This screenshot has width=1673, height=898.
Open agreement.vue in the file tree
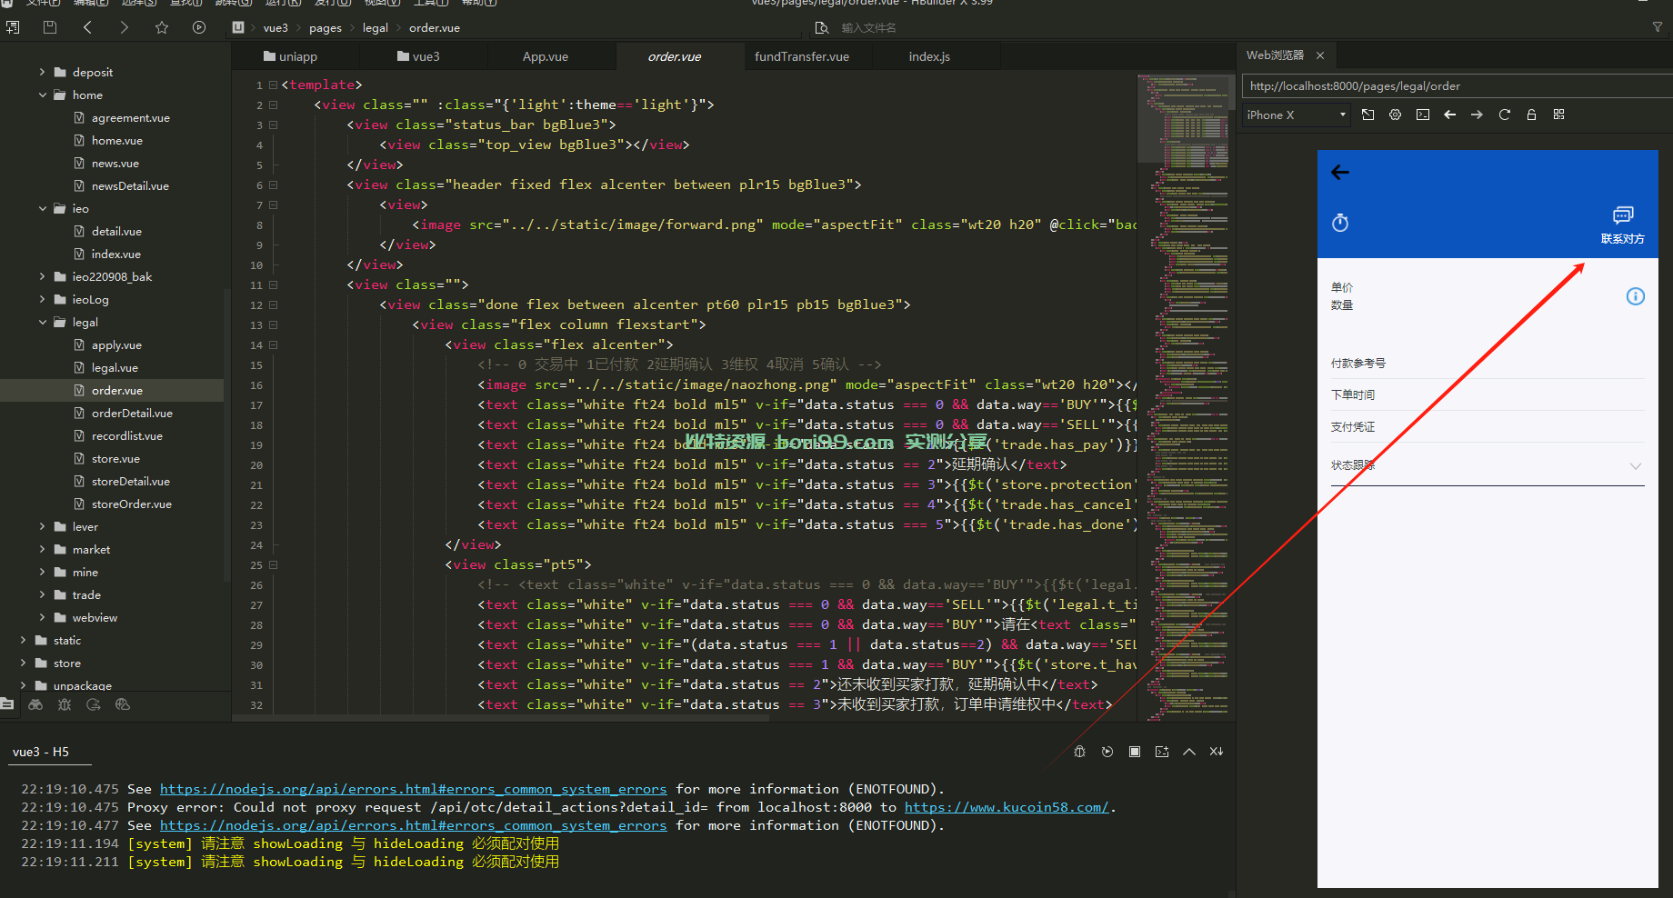click(130, 117)
